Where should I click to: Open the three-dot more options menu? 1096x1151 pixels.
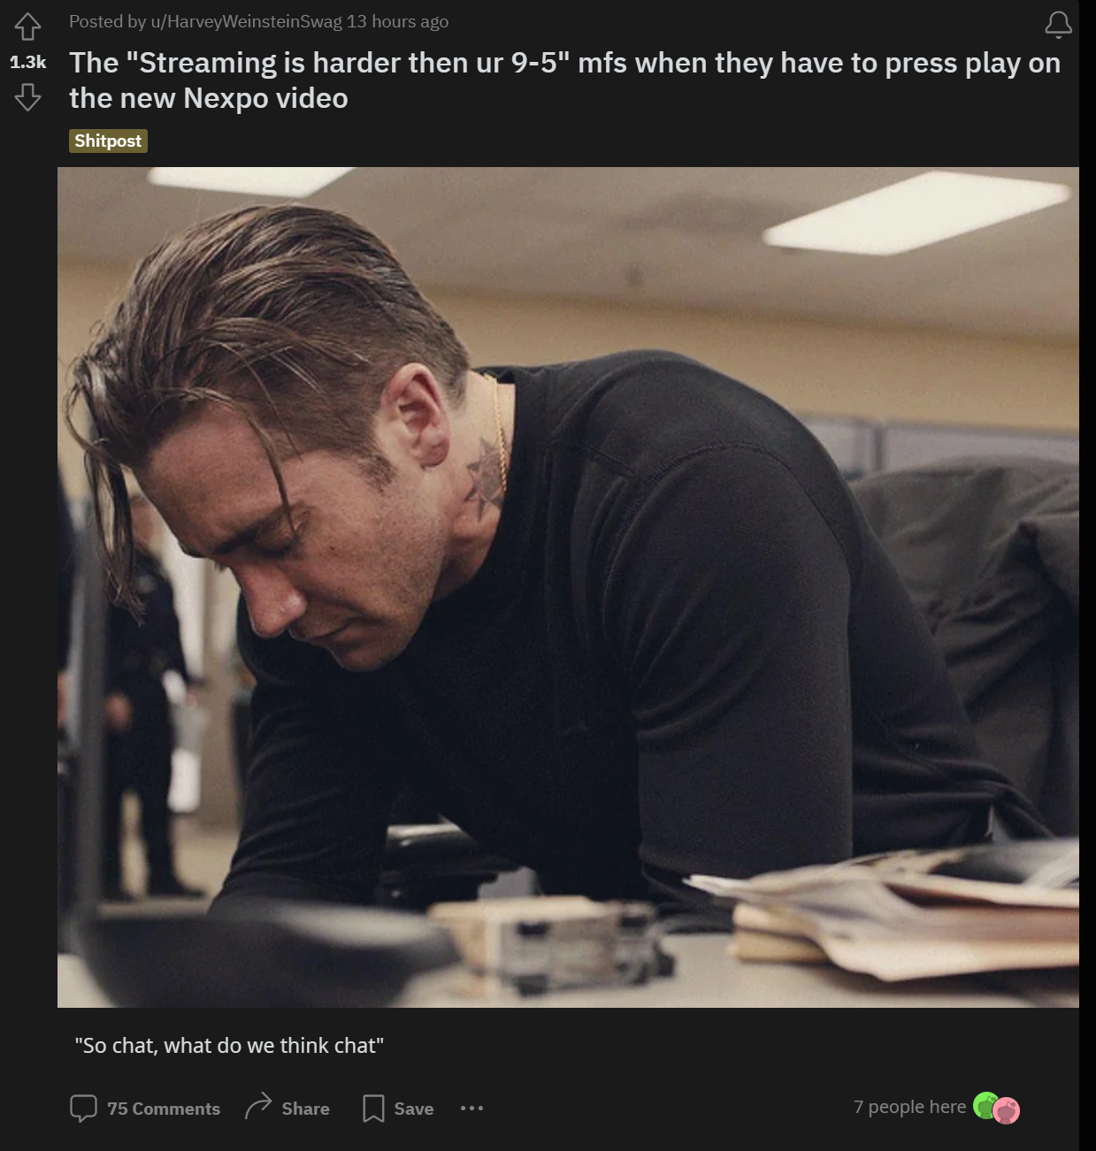click(471, 1108)
